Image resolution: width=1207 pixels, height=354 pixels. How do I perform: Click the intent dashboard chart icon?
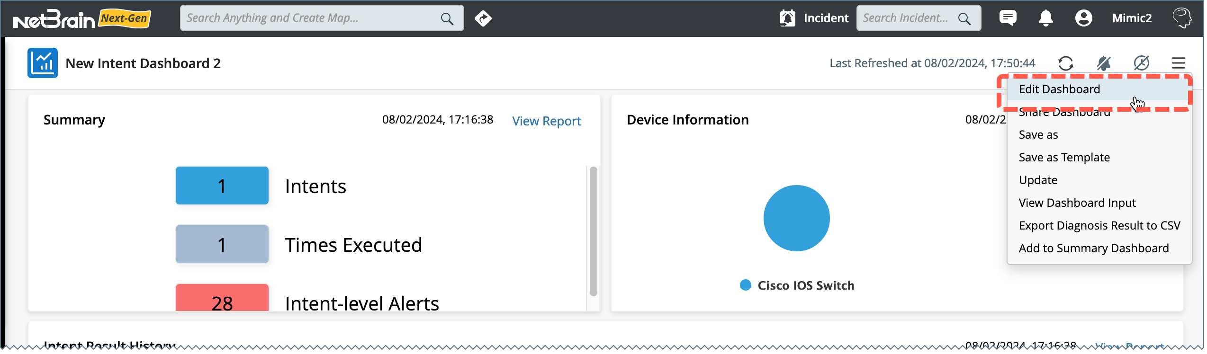43,63
